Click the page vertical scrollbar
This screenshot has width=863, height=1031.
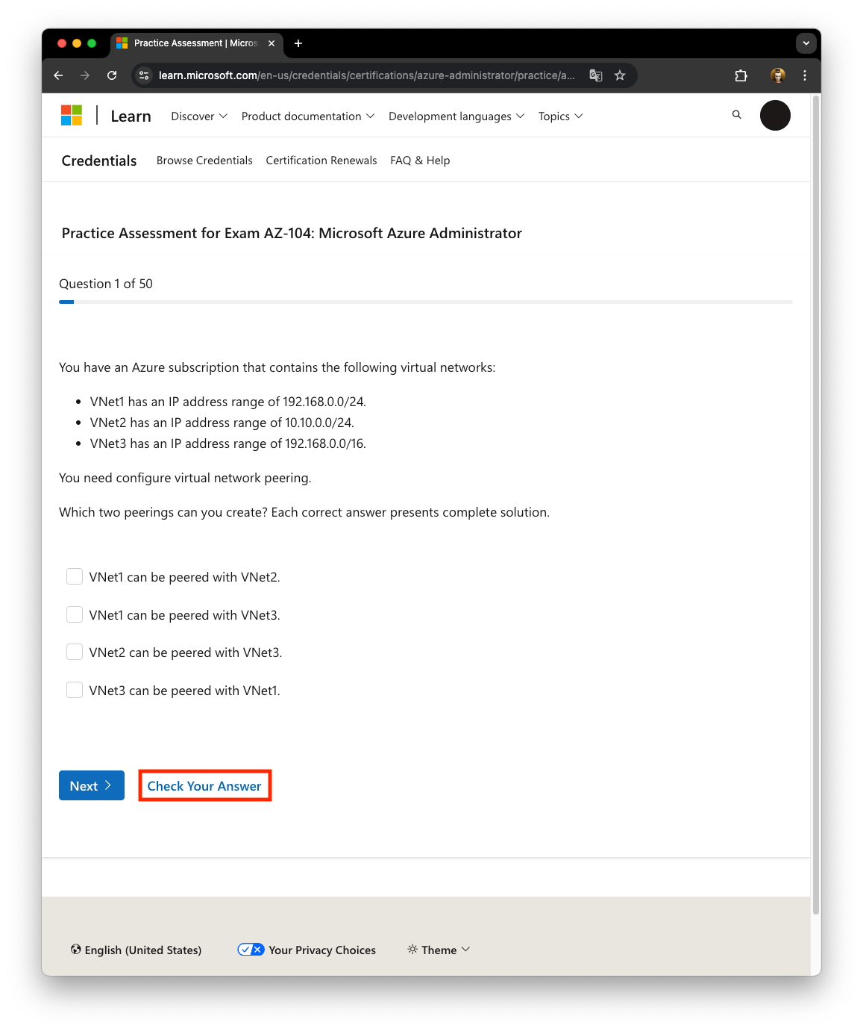point(815,504)
